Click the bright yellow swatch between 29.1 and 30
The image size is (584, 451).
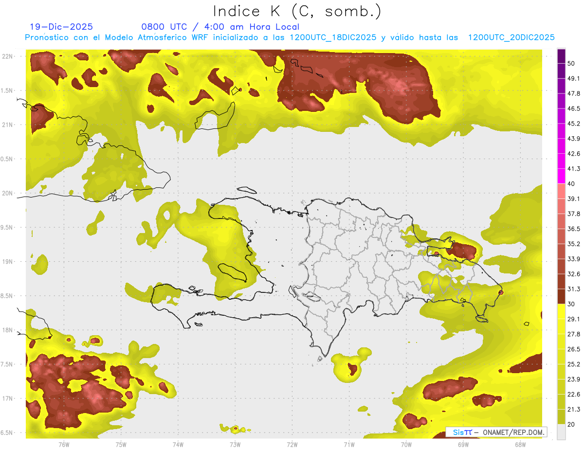(561, 311)
